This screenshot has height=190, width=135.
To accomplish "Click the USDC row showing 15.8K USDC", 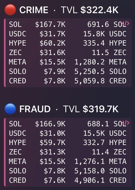I will (68, 34).
